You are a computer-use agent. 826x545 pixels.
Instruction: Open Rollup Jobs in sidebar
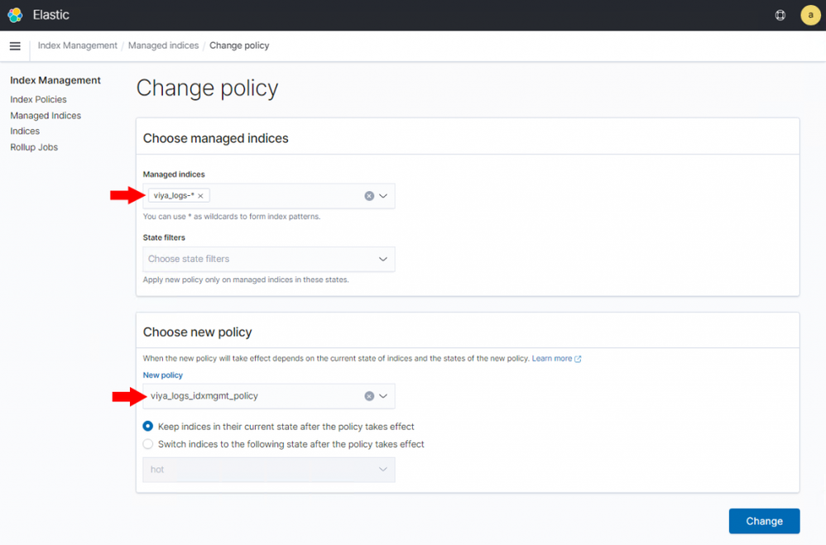34,147
